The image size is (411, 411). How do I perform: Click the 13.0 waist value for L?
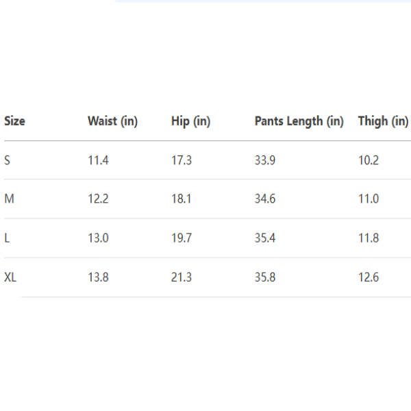coord(98,238)
